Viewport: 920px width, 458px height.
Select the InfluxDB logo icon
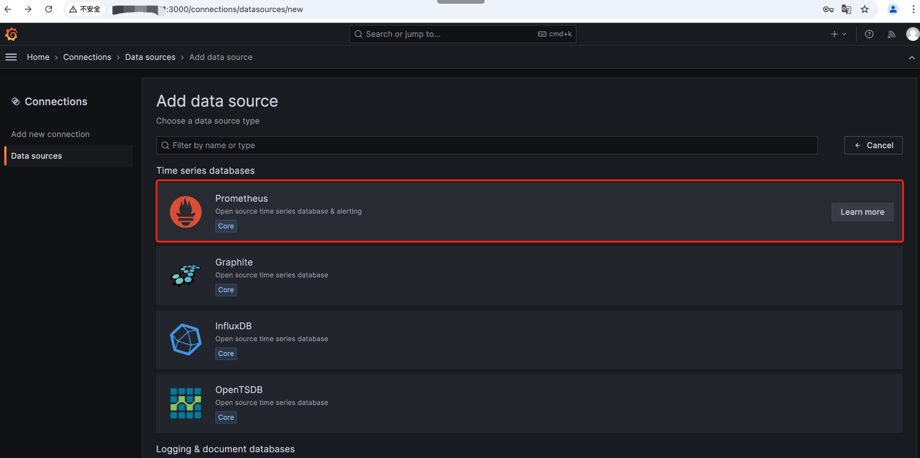[x=186, y=340]
